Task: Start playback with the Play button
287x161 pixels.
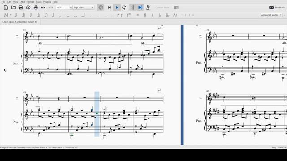Action: (117, 8)
